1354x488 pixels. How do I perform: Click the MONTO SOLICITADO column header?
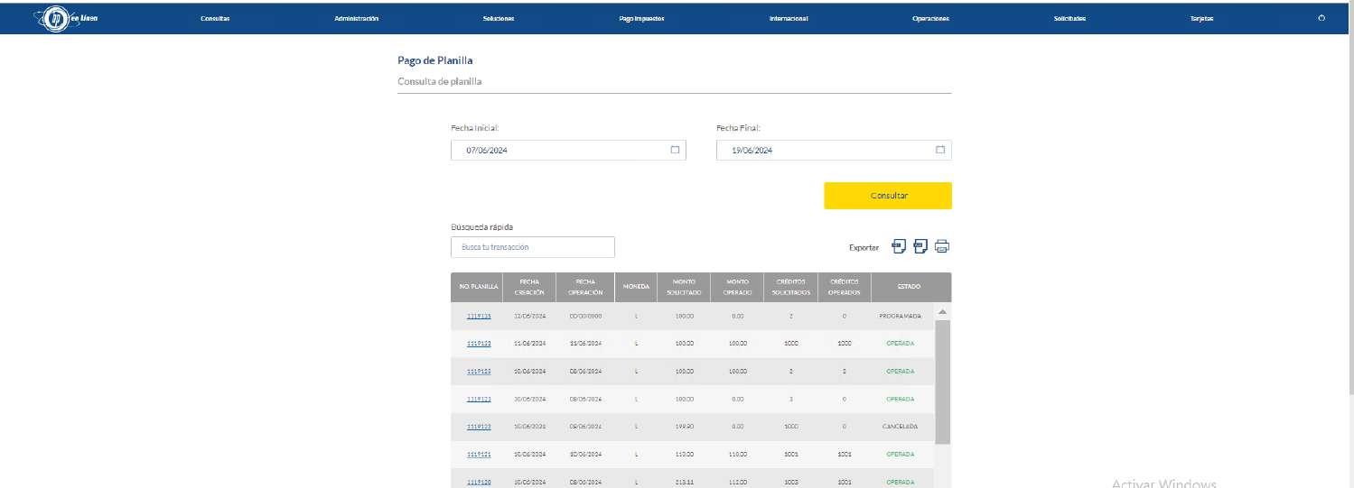(x=684, y=287)
